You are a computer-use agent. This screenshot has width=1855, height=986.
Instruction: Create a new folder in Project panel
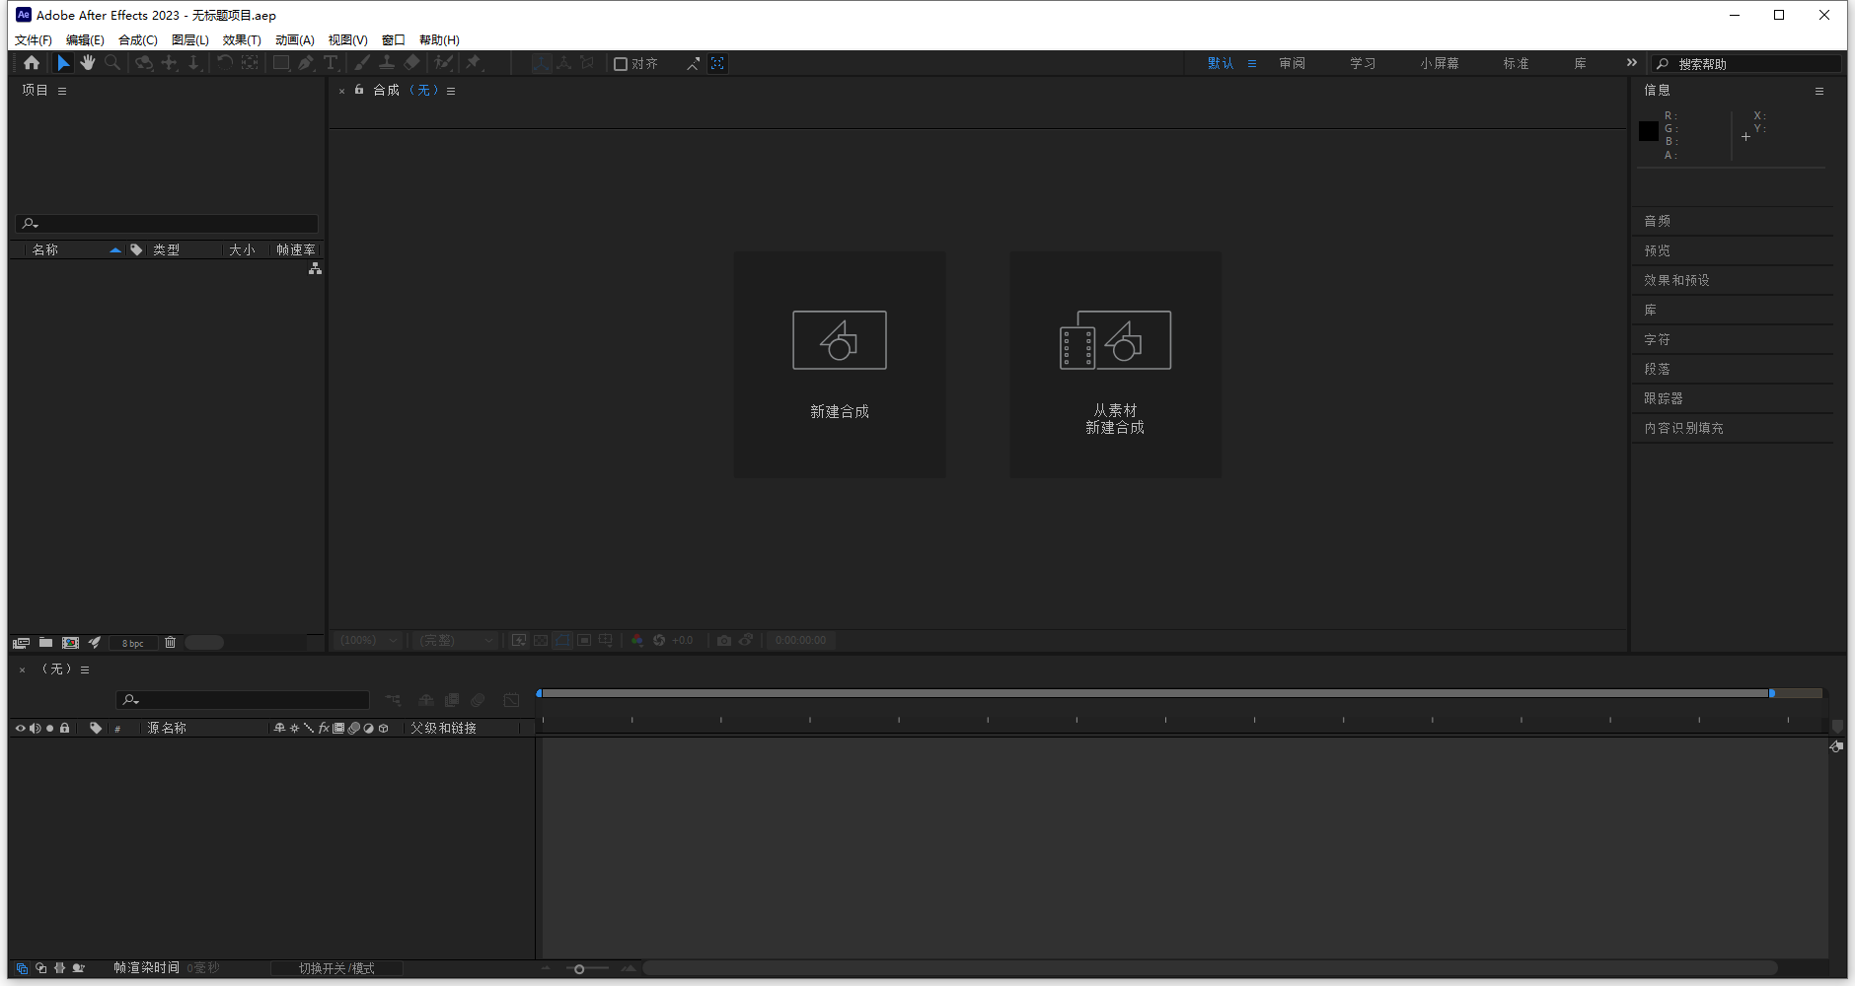(45, 643)
